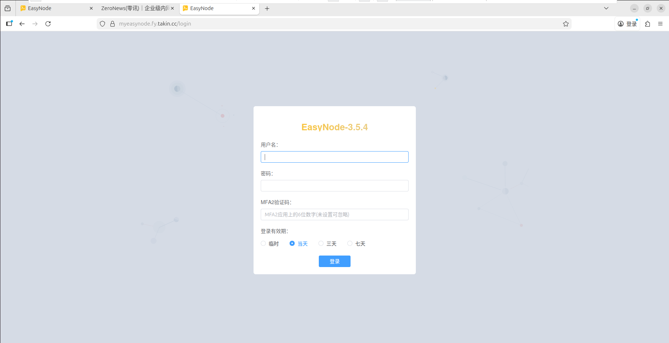Choose the 当天 radio button
Screen dimensions: 669x343
coord(292,244)
